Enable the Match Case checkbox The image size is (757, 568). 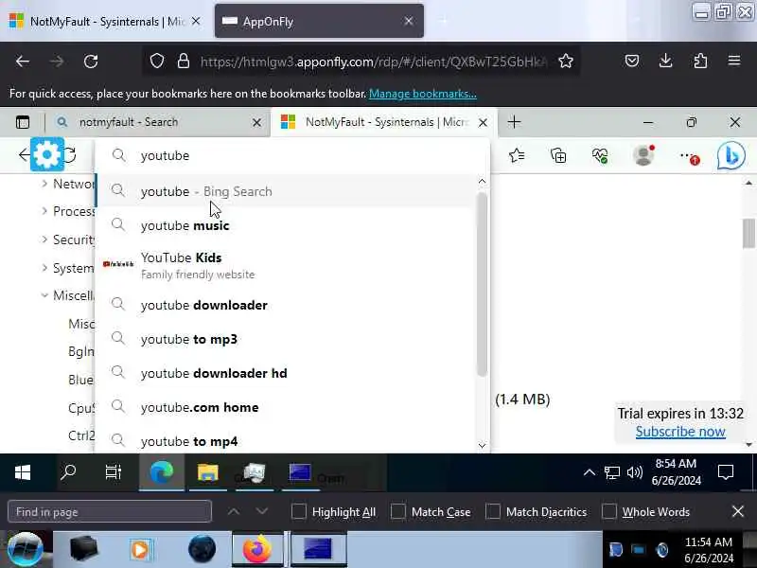click(x=397, y=511)
